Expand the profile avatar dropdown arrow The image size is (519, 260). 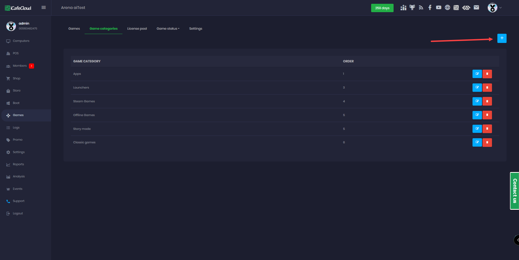point(501,8)
